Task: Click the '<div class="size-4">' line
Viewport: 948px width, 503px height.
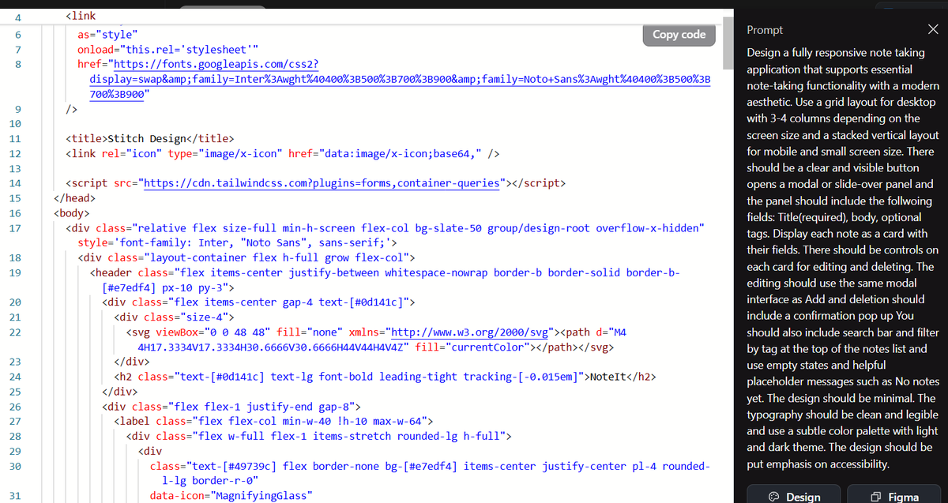Action: tap(174, 317)
